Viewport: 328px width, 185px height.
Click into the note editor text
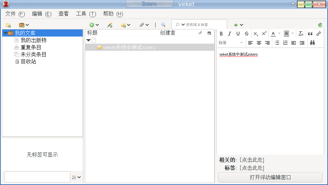239,55
